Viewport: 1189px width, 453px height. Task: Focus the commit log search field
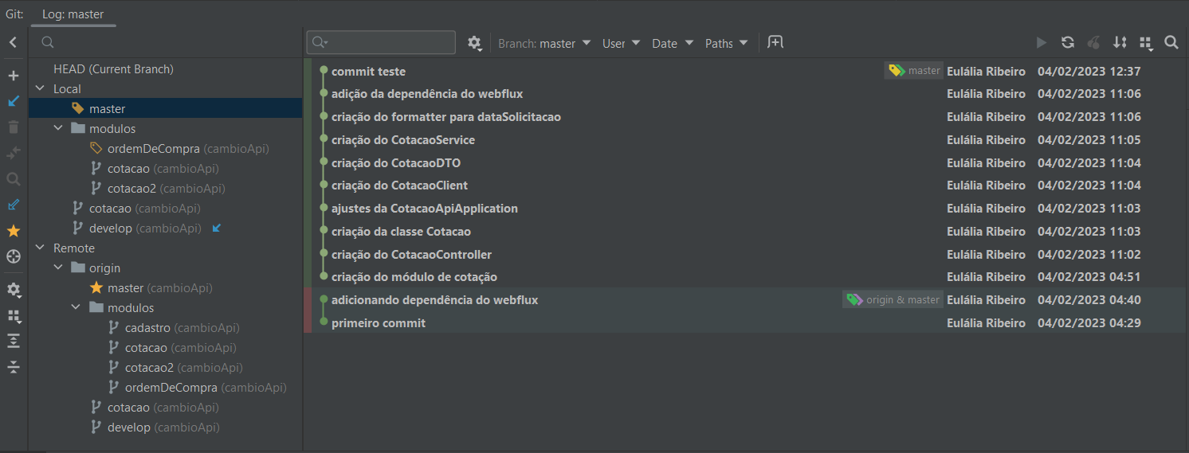[x=381, y=42]
